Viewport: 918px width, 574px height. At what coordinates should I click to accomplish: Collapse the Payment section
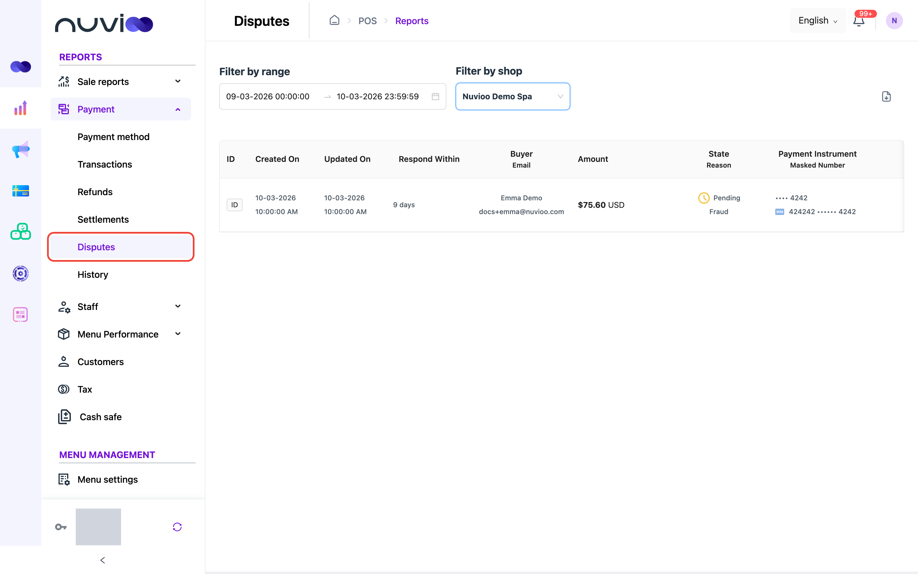120,109
